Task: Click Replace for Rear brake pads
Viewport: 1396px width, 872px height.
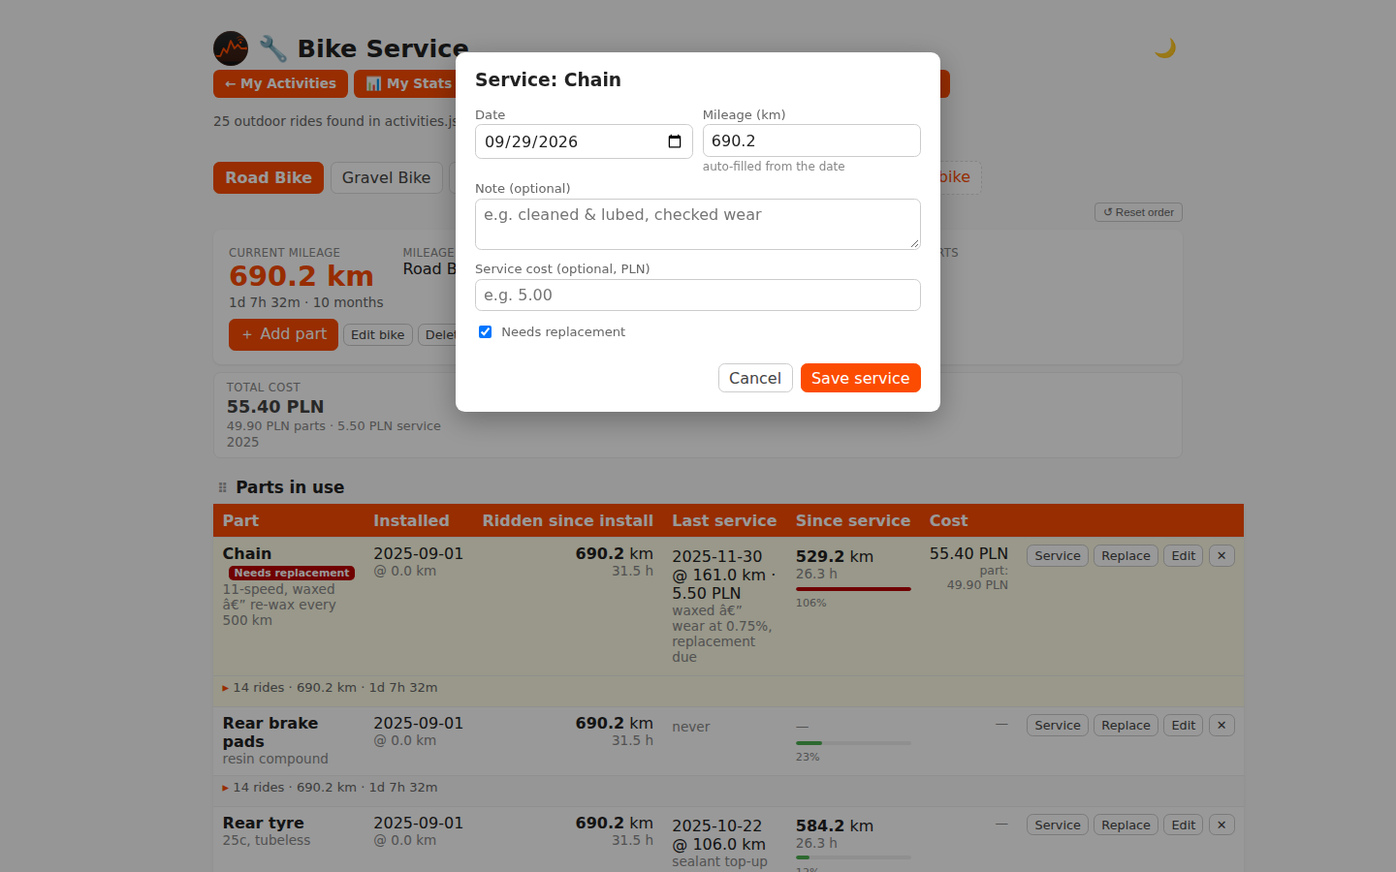Action: click(x=1126, y=726)
